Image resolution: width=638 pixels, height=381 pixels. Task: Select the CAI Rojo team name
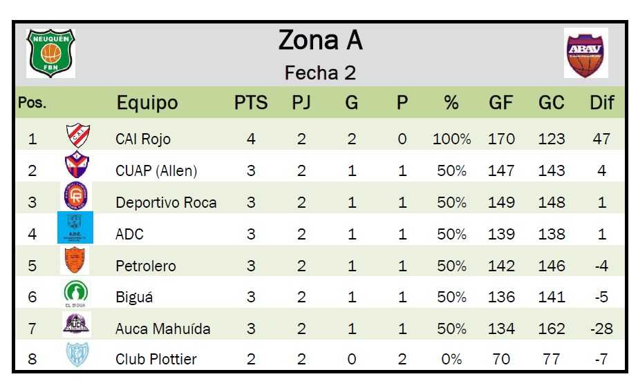143,139
